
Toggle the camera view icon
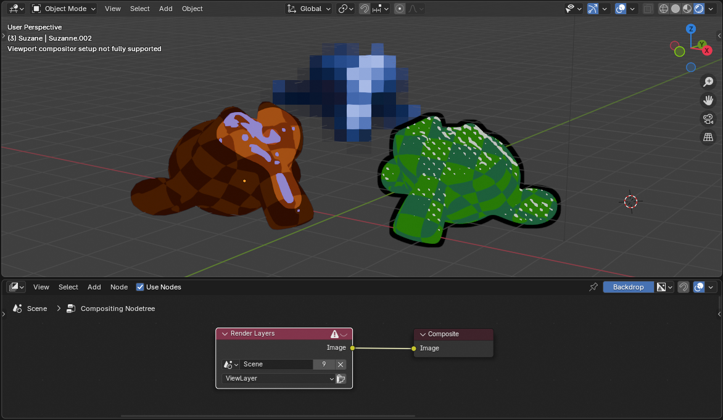(708, 118)
